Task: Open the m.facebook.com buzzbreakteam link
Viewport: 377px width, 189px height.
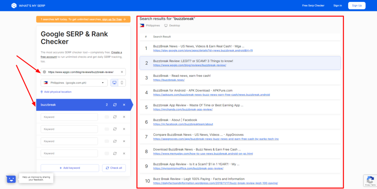Action: pos(183,124)
